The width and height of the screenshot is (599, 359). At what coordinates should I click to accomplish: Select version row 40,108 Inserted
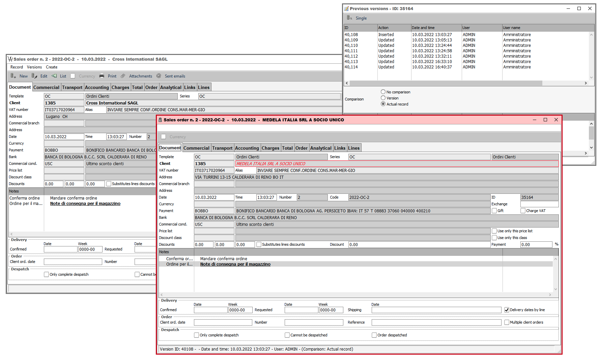coord(466,34)
